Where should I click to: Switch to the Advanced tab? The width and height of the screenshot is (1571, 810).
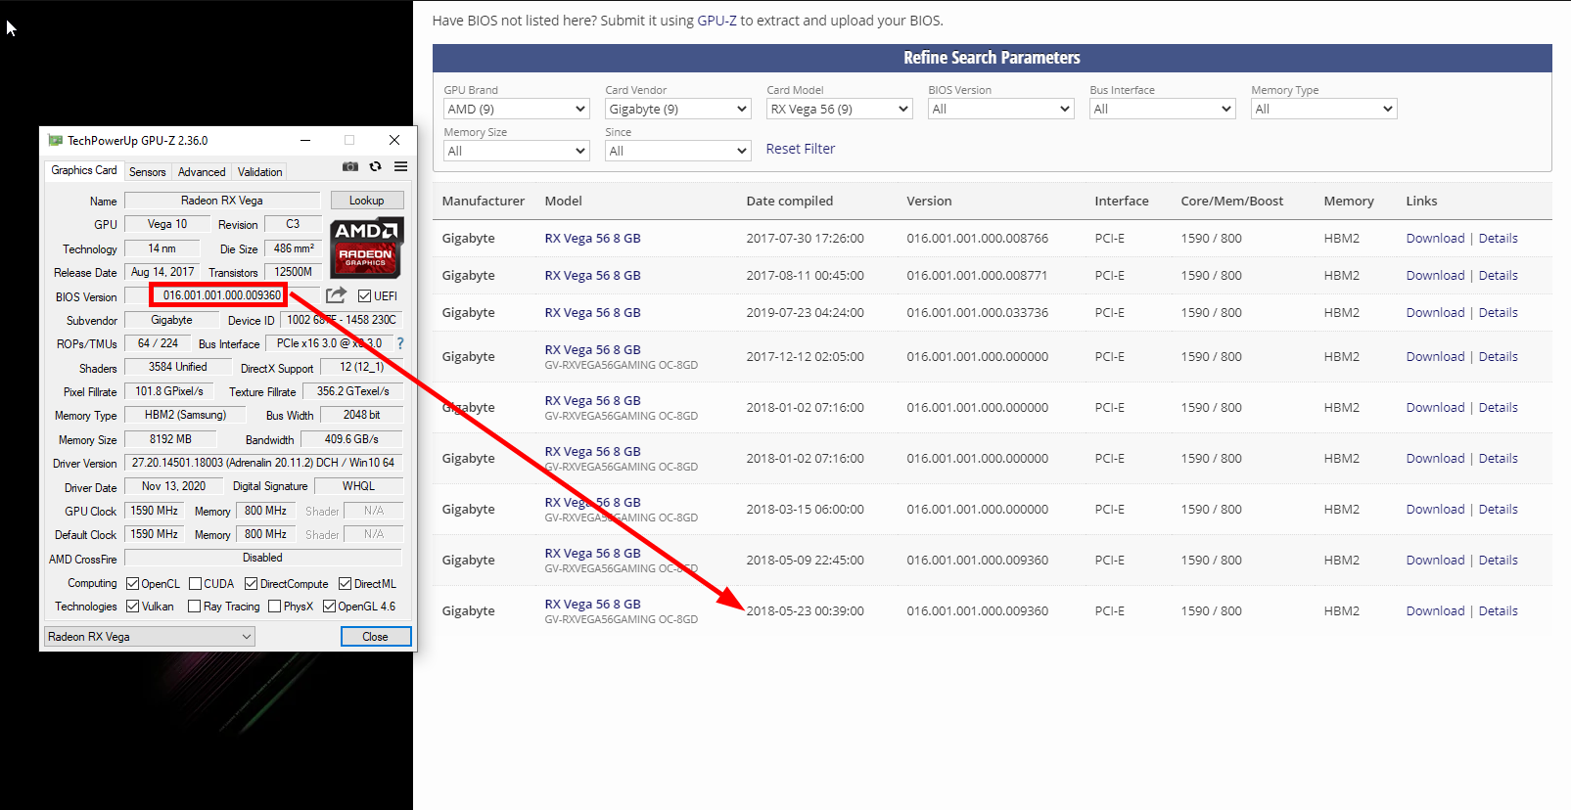pyautogui.click(x=202, y=171)
